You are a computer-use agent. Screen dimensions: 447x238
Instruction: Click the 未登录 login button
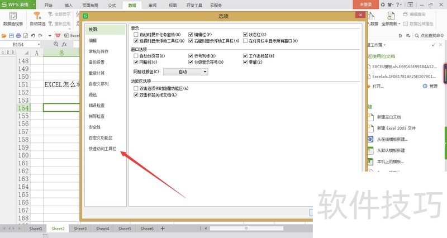tap(366, 4)
